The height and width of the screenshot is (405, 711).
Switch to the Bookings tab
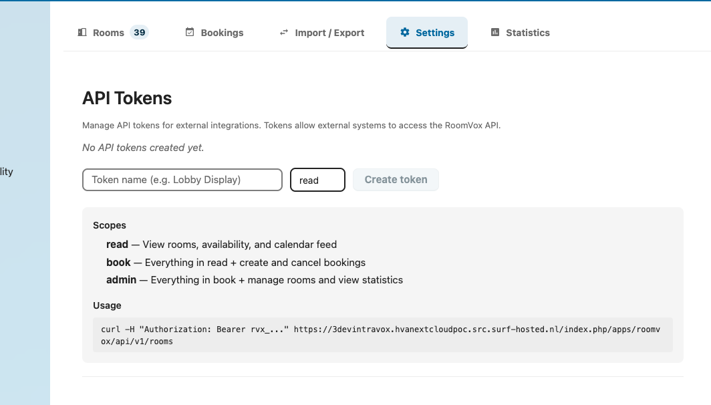point(215,33)
